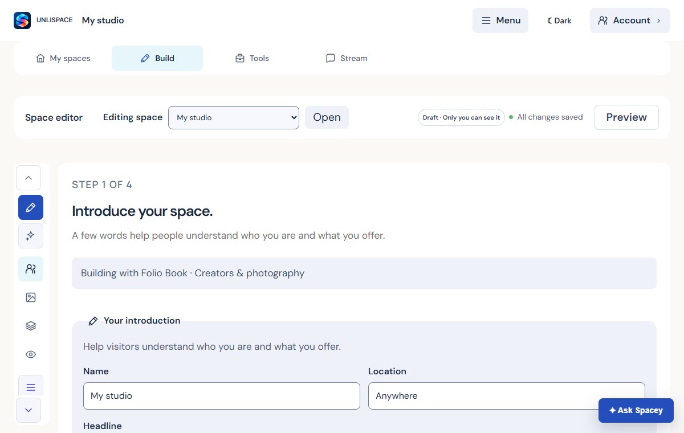Open the layers sidebar icon
Image resolution: width=684 pixels, height=433 pixels.
[31, 326]
